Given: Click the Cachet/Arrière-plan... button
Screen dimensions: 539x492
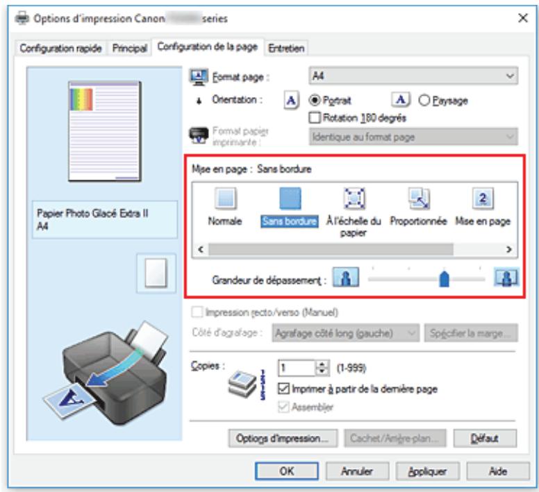Looking at the screenshot, I should [x=395, y=438].
